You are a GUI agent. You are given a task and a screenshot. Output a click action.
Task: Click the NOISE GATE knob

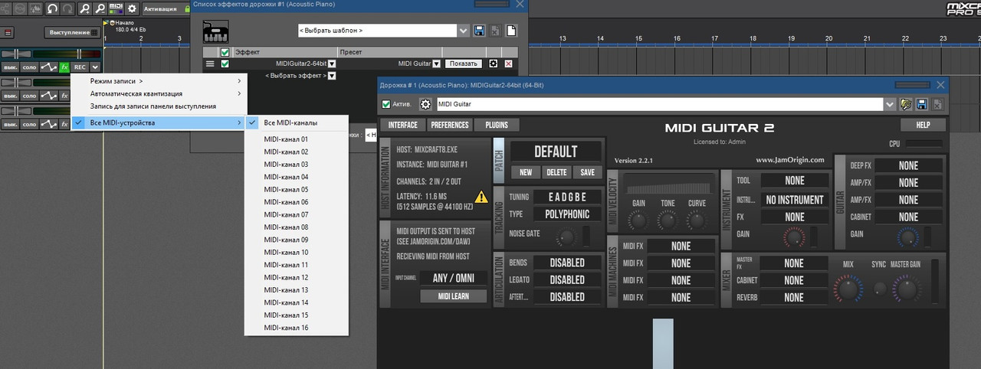(566, 237)
